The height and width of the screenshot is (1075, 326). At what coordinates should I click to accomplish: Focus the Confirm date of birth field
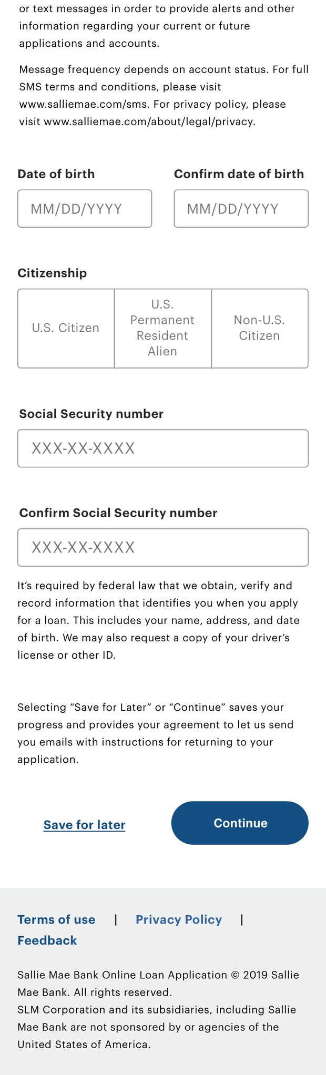coord(241,209)
